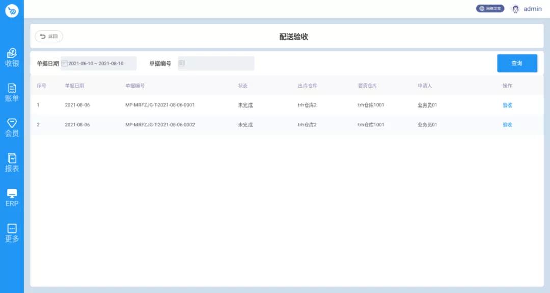Click the 单据编号 document number input
The height and width of the screenshot is (293, 550).
[x=219, y=63]
